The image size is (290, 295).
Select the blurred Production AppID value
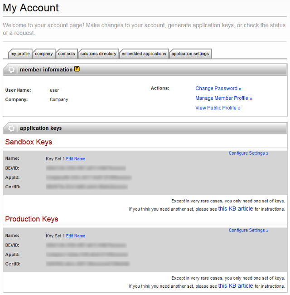[87, 255]
